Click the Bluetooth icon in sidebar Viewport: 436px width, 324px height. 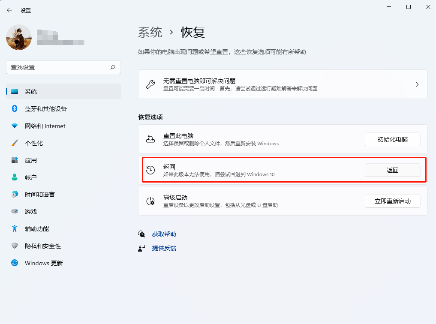15,108
